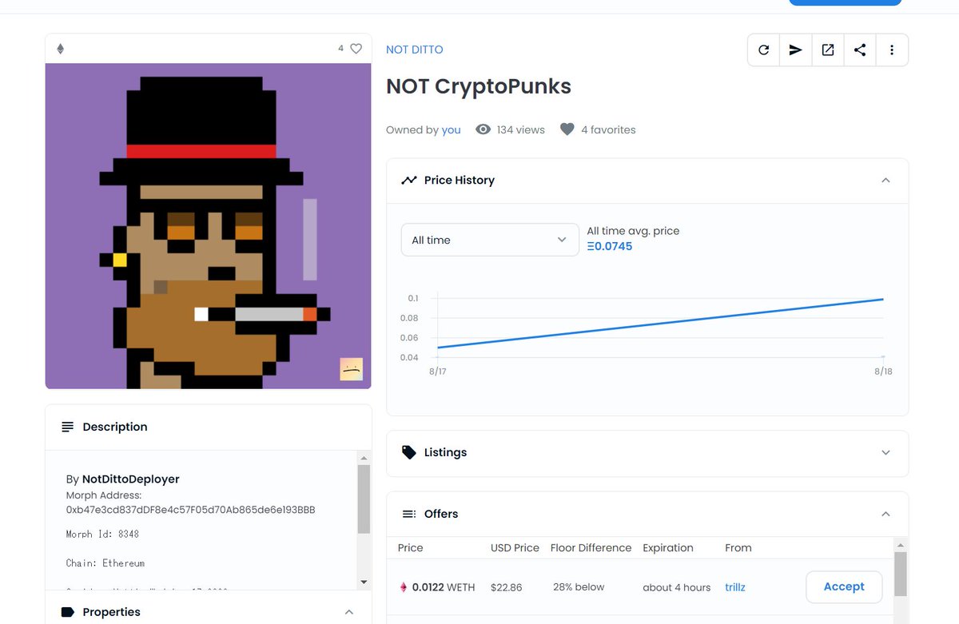959x624 pixels.
Task: Collapse the Offers panel
Action: point(885,514)
